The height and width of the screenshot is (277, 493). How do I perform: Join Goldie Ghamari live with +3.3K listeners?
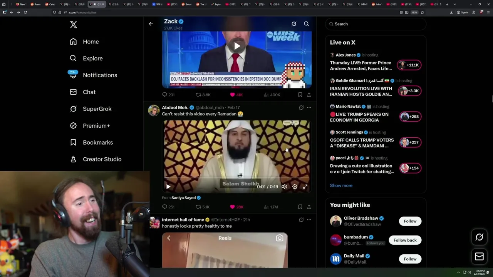[x=409, y=91]
